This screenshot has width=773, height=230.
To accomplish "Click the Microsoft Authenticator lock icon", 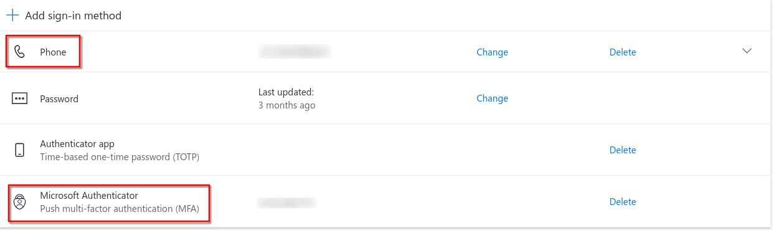I will pos(20,202).
